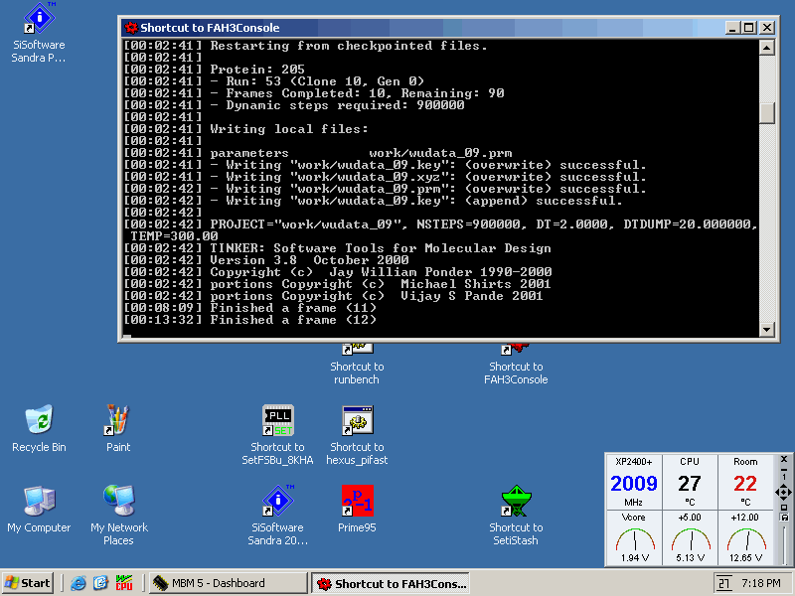Click the Shortcut to FAH3Console taskbar button

(390, 583)
